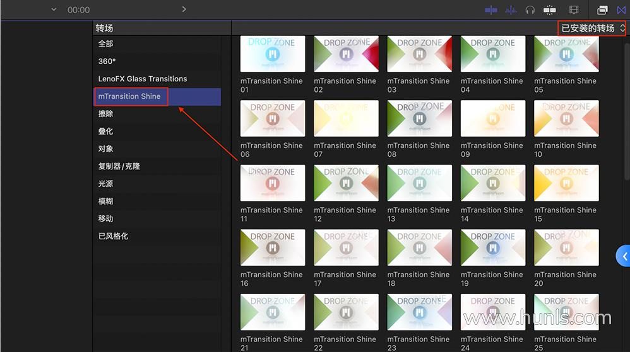
Task: Select mTransition Shine 22 thumbnail
Action: tap(346, 312)
